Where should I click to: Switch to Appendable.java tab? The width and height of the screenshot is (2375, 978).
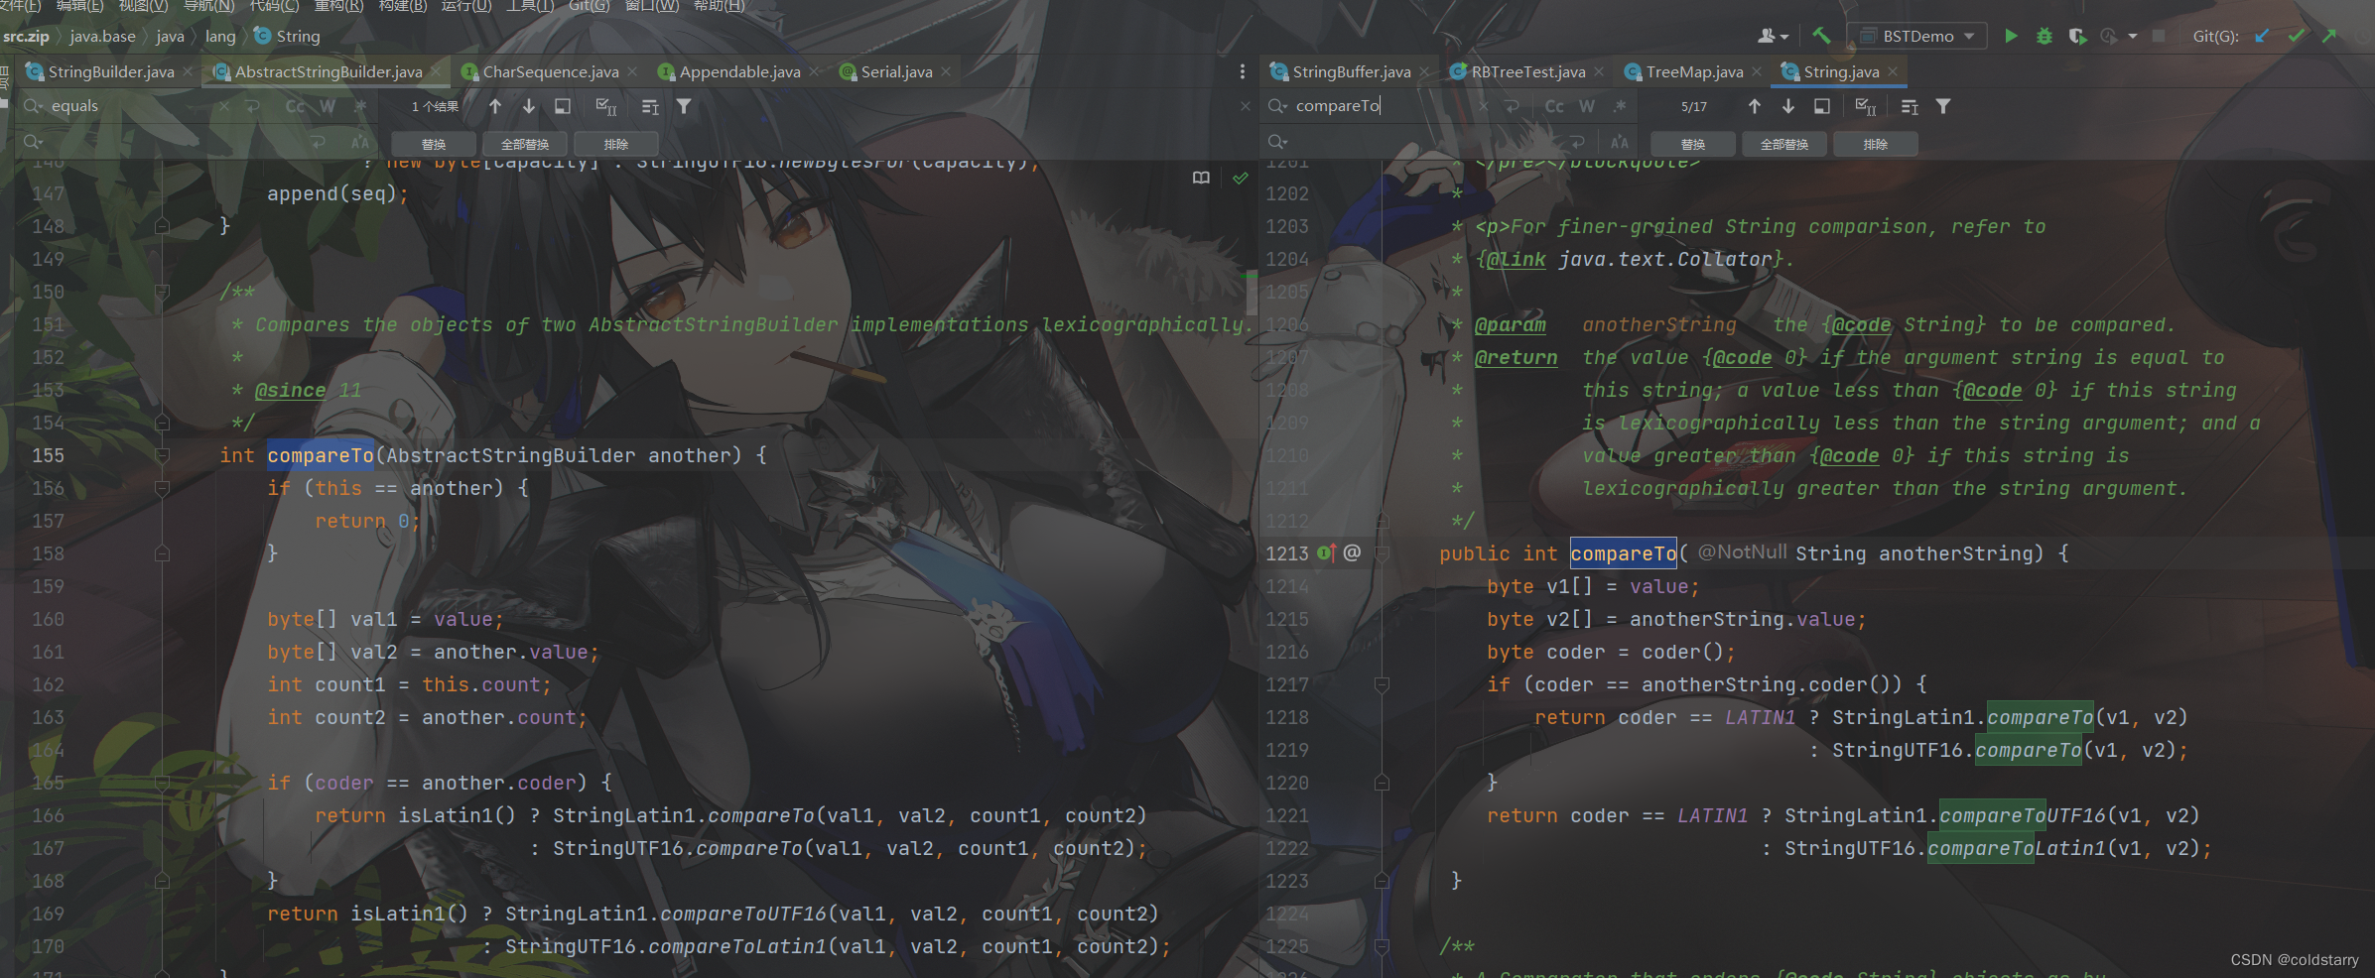point(738,71)
